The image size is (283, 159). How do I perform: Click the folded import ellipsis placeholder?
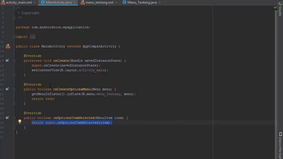coord(32,37)
